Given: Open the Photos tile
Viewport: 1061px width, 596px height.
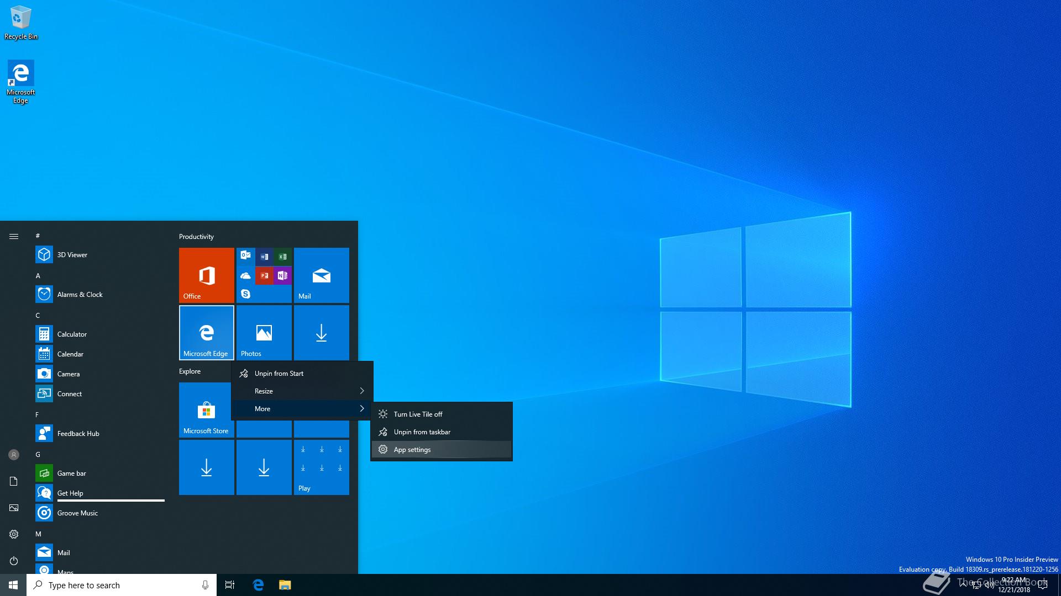Looking at the screenshot, I should click(264, 332).
